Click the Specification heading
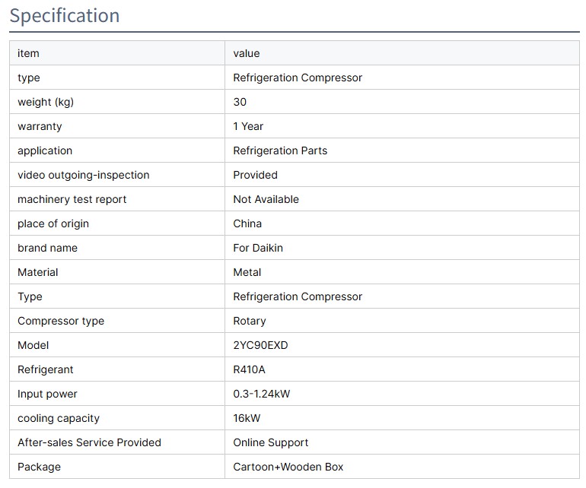 point(65,16)
